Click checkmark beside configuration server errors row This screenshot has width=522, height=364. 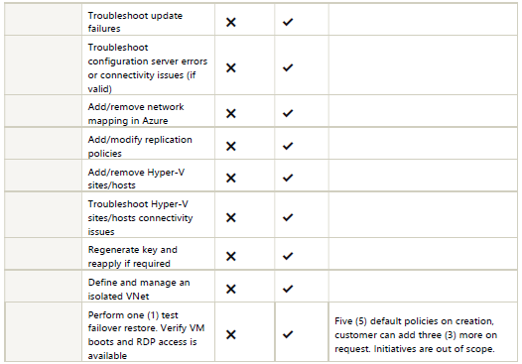click(288, 67)
